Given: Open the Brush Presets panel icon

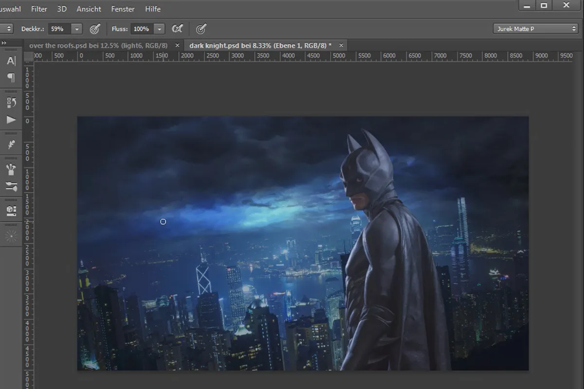Looking at the screenshot, I should pyautogui.click(x=11, y=169).
